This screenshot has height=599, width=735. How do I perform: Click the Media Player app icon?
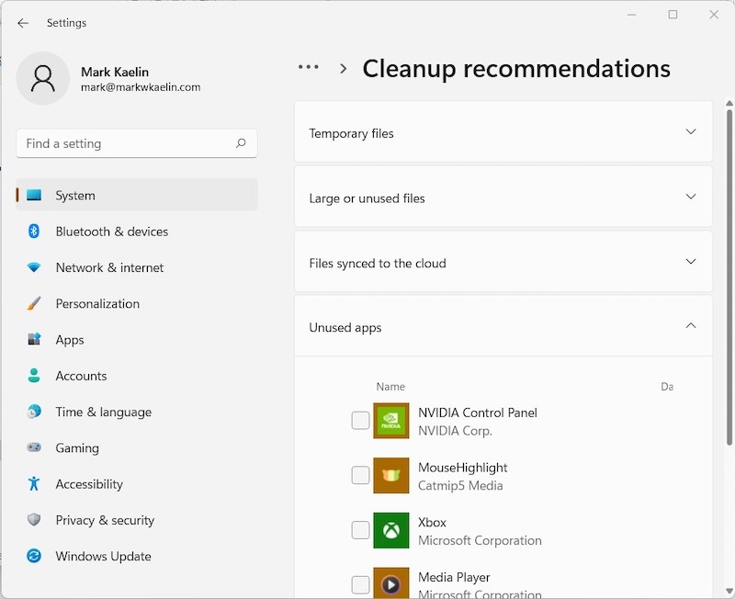(x=390, y=584)
